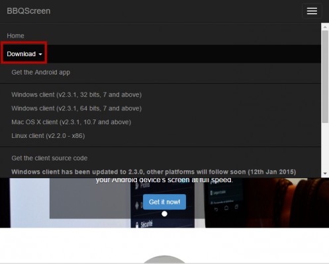Click the menu scrollbar thumb
The width and height of the screenshot is (329, 264).
pyautogui.click(x=325, y=77)
